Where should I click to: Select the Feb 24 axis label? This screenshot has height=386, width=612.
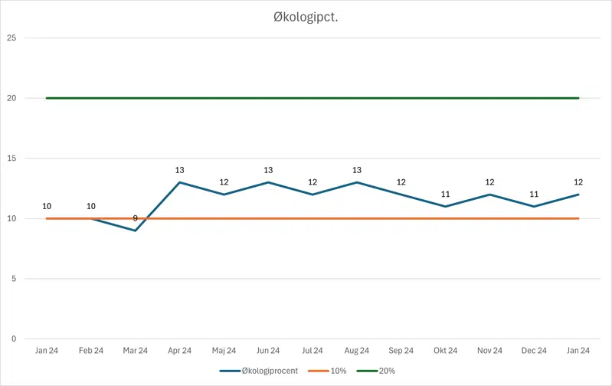90,351
